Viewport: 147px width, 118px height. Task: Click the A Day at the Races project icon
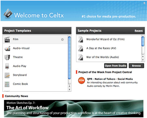pos(81,48)
